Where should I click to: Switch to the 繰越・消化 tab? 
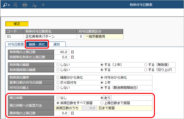pos(37,44)
